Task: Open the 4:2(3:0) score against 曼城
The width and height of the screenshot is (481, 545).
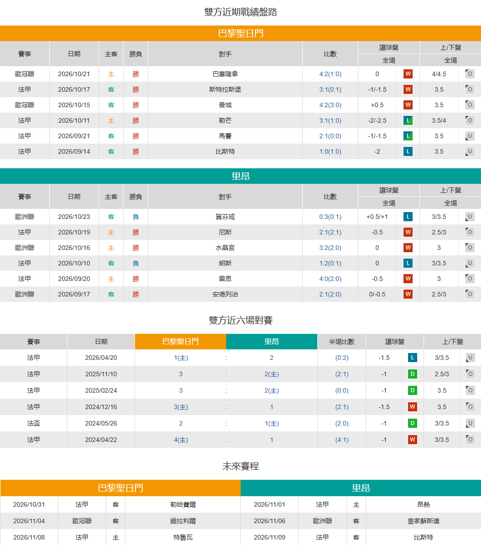Action: click(x=330, y=105)
